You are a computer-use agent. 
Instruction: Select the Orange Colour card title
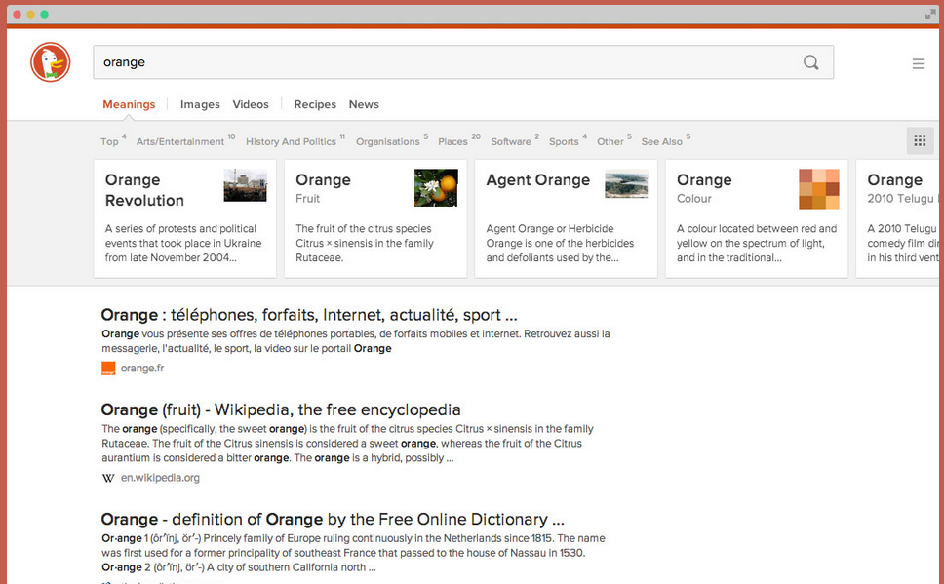click(x=704, y=180)
